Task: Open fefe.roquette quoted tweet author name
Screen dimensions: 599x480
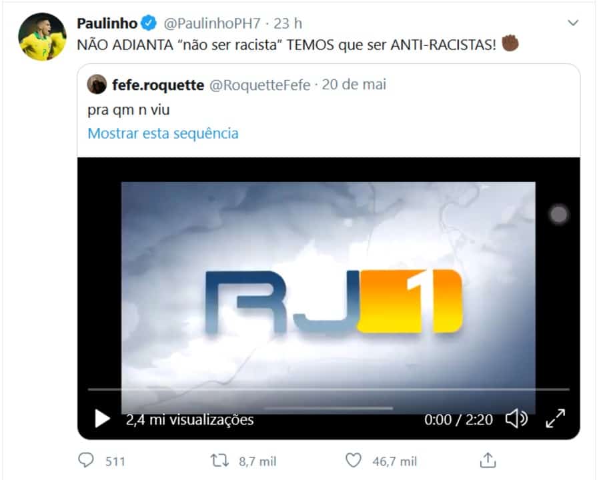Action: [x=158, y=85]
